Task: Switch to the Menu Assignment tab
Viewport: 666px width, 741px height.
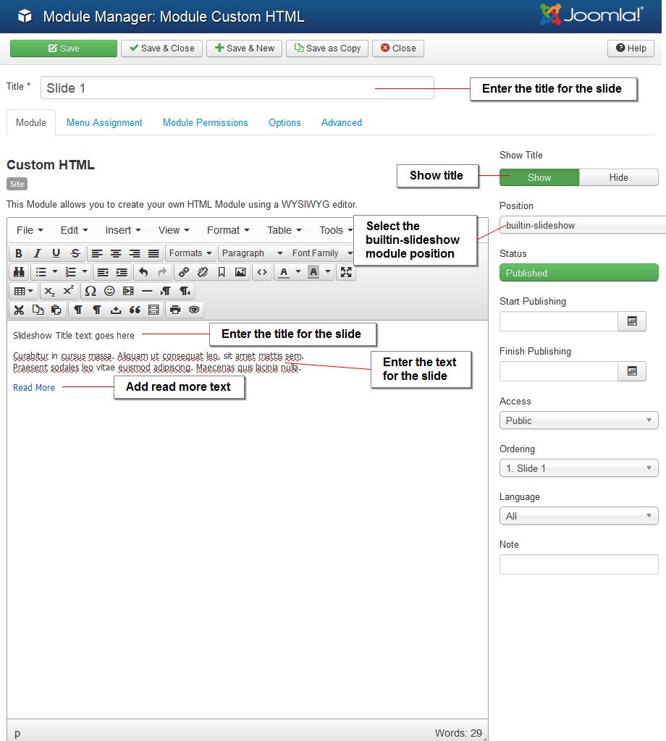Action: coord(104,123)
